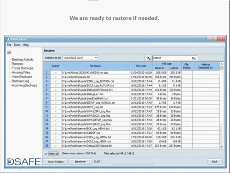The height and width of the screenshot is (173, 230).
Task: Click file BCK_Log_HEMA.txt in row 14
Action: point(86,129)
